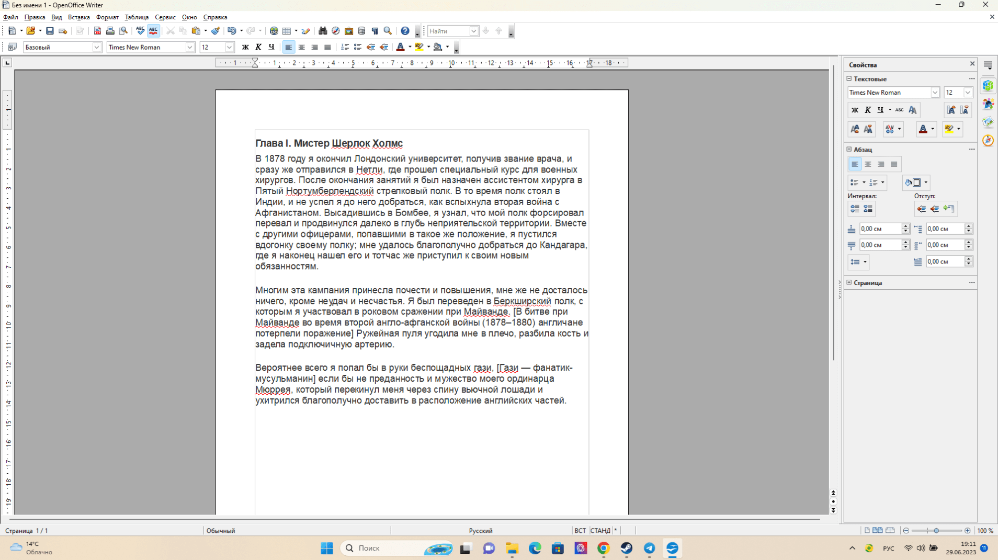Click the 'Русский' language status field
The image size is (998, 560).
[x=480, y=530]
